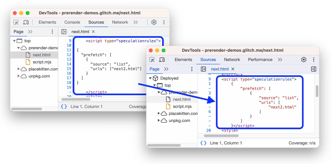Open kebab menu in back window toolbar
Screen dimensions: 332x164
164,22
